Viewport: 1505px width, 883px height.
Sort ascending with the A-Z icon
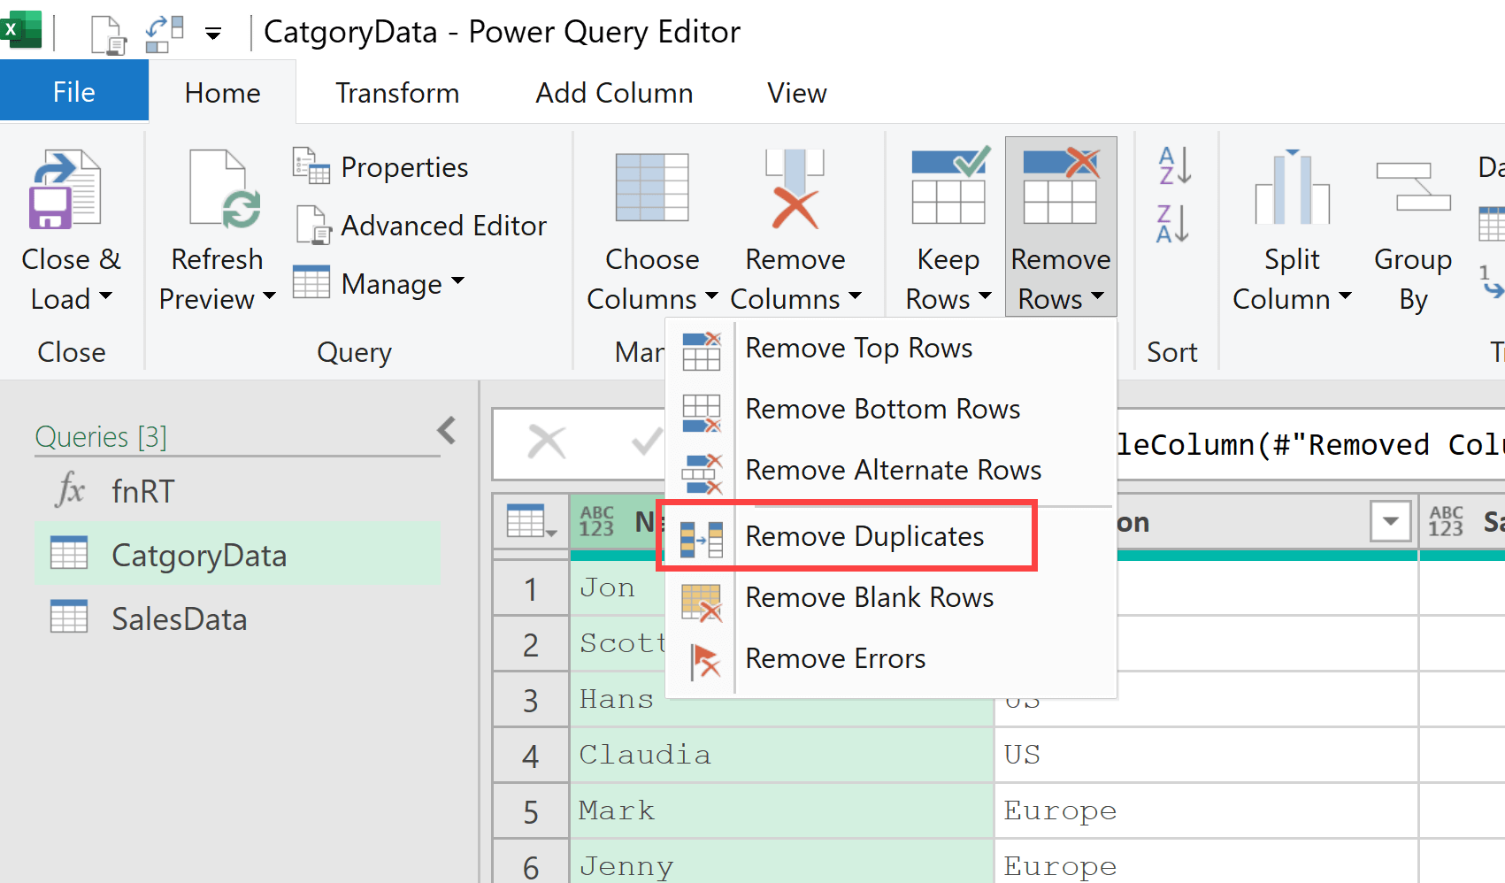[x=1174, y=165]
